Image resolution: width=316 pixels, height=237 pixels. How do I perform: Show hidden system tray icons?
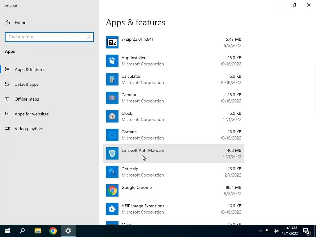261,231
